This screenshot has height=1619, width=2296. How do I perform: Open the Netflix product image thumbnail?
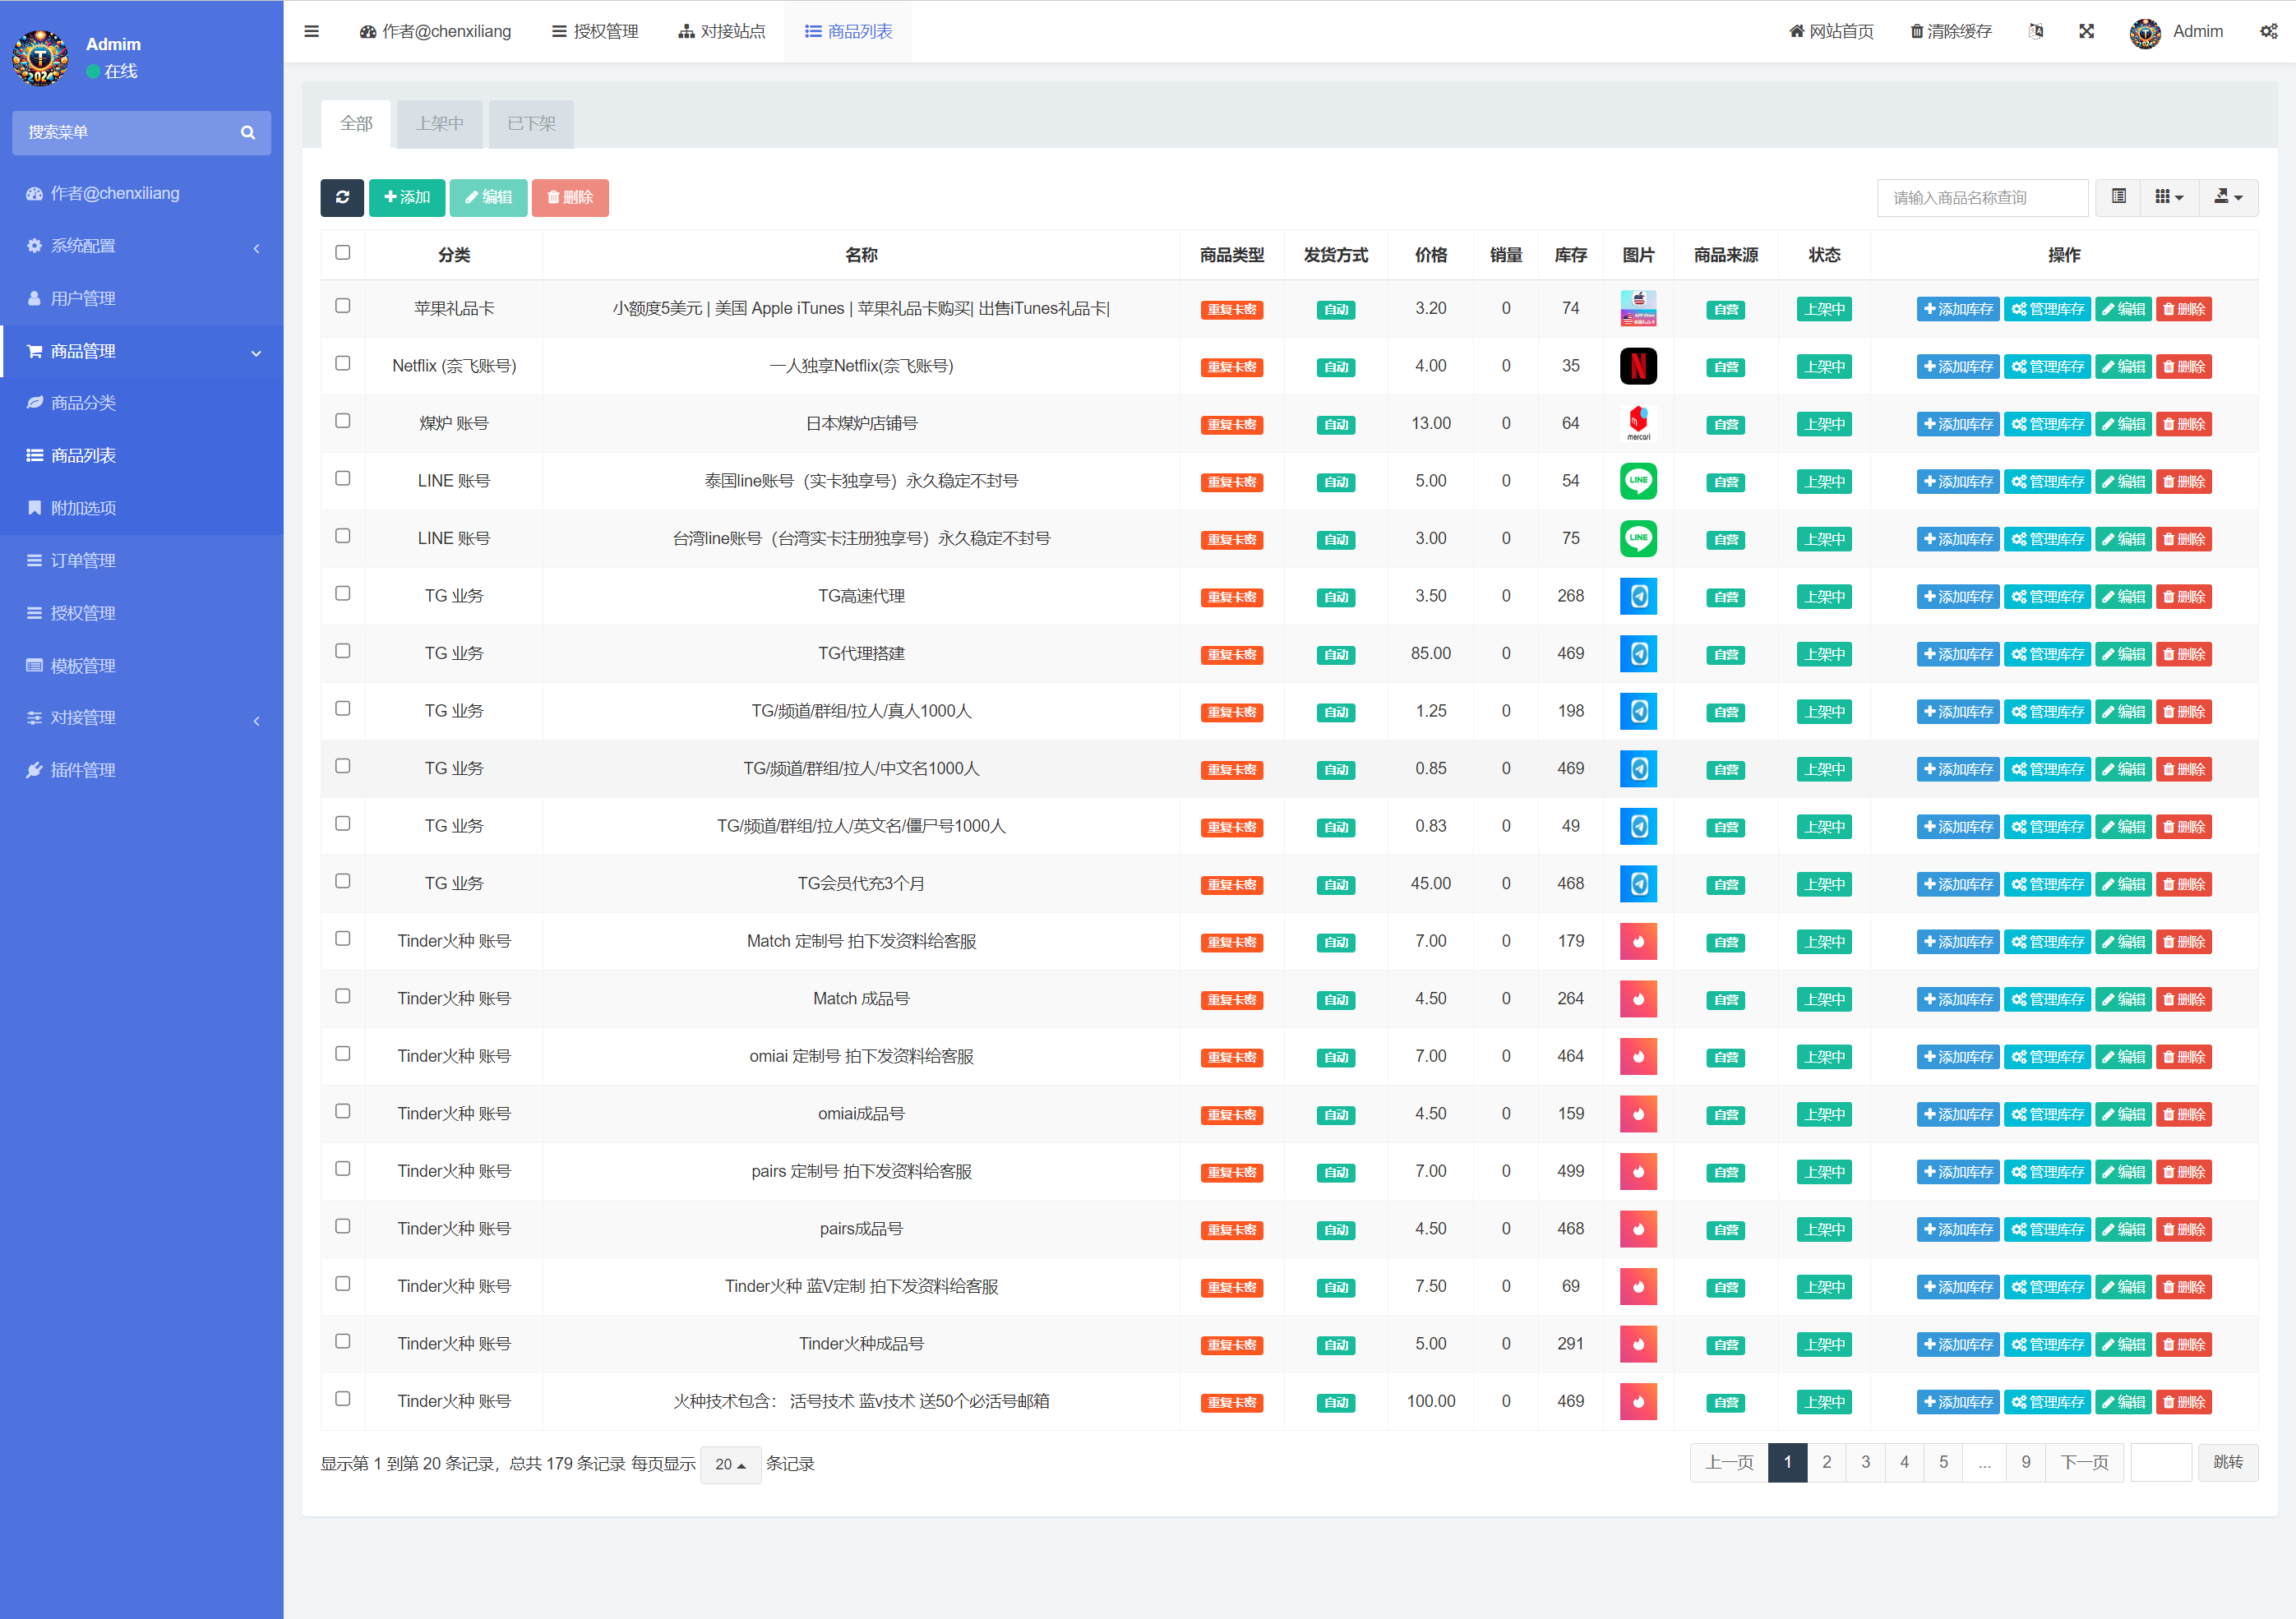[1638, 366]
